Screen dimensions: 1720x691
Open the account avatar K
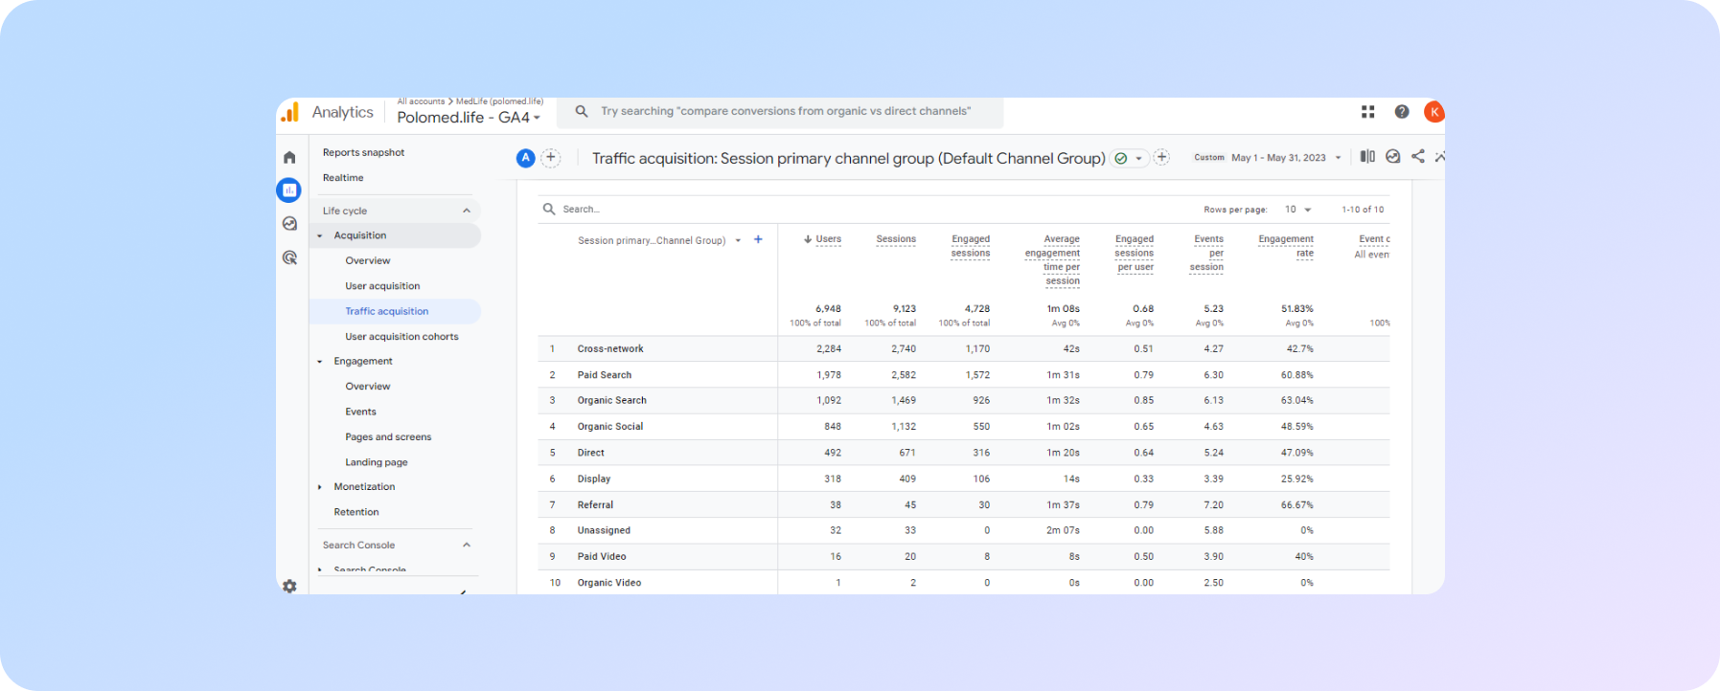[1433, 112]
